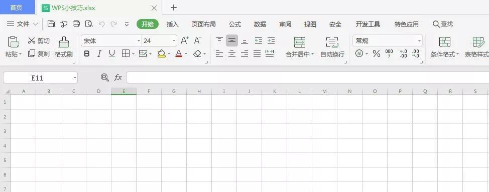
Task: Open the font name dropdown (宋体)
Action: [x=139, y=40]
